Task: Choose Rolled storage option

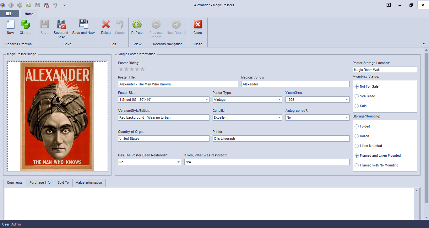Action: pos(362,136)
